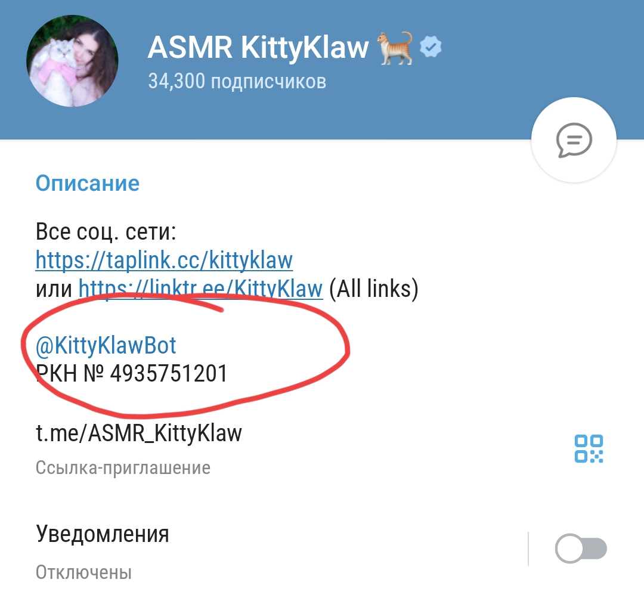Image resolution: width=644 pixels, height=598 pixels.
Task: Open the linktr.ee/KittyKlaw link
Action: [200, 289]
